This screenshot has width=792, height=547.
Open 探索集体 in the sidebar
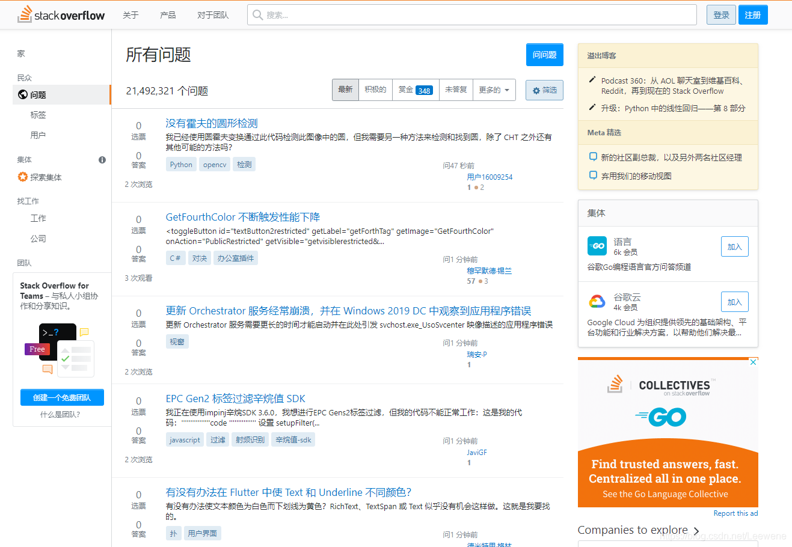[x=46, y=177]
